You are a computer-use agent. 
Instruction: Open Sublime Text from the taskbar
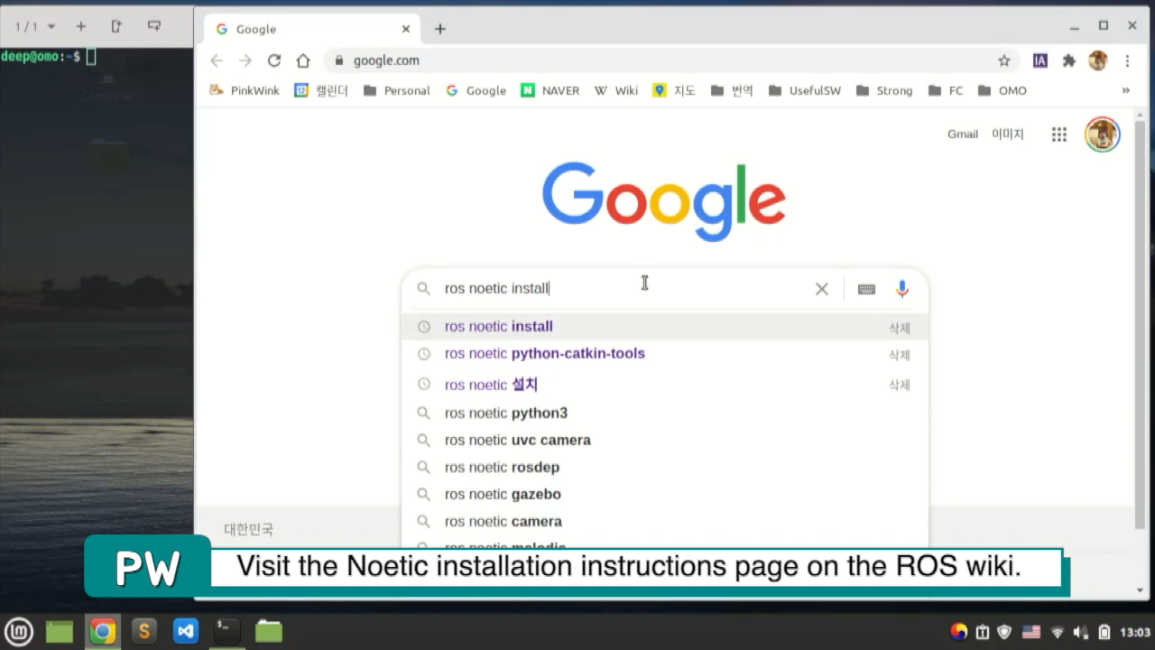click(x=144, y=631)
